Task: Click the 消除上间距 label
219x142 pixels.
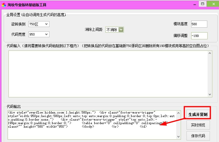Action: click(93, 30)
